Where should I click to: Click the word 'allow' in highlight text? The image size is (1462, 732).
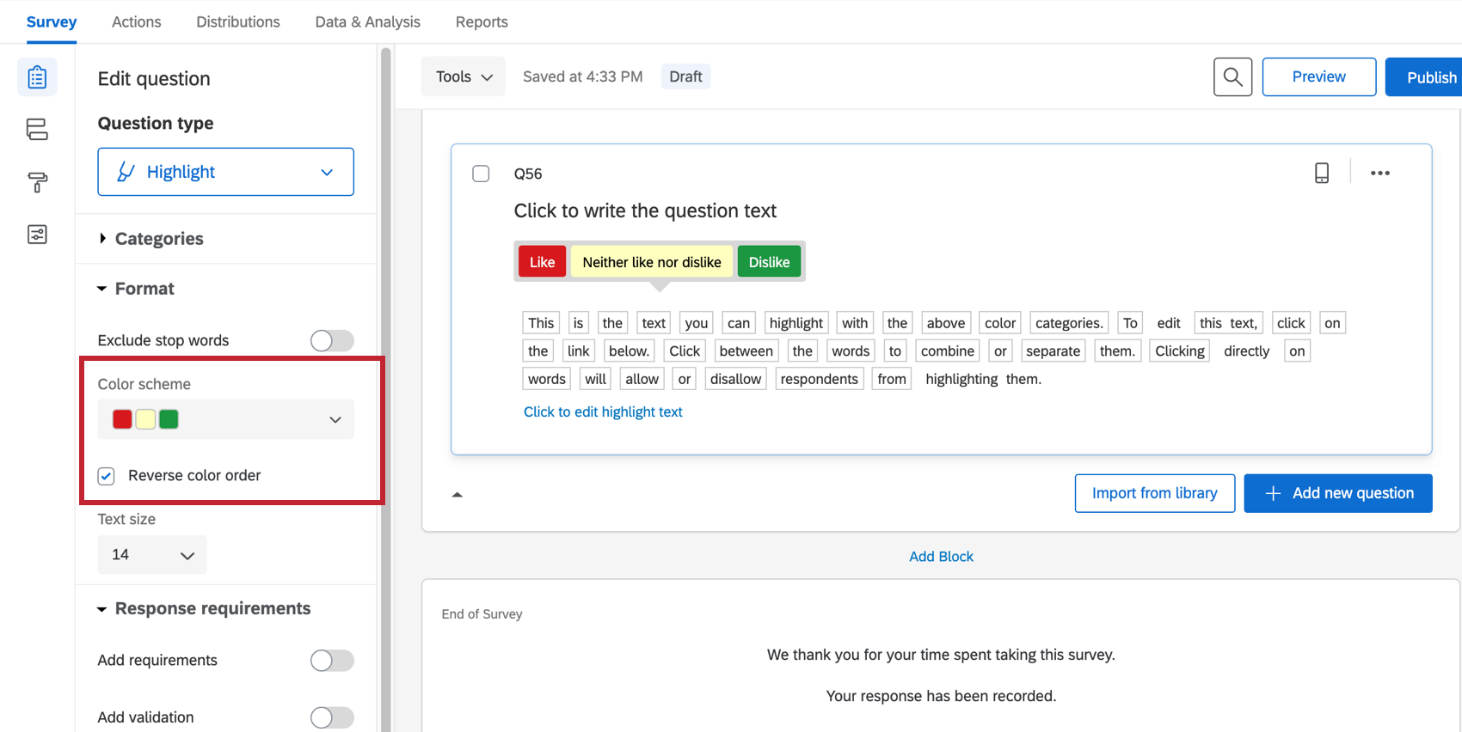(x=642, y=379)
